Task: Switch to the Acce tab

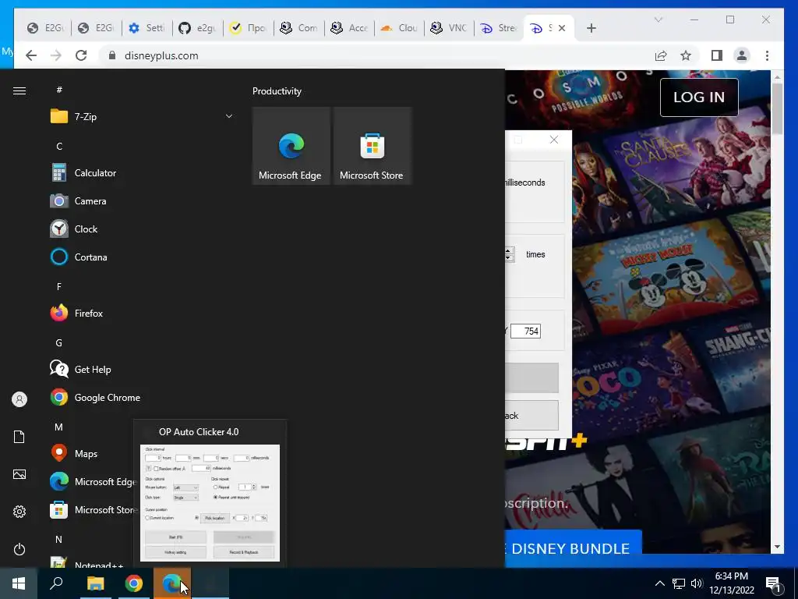Action: coord(349,28)
